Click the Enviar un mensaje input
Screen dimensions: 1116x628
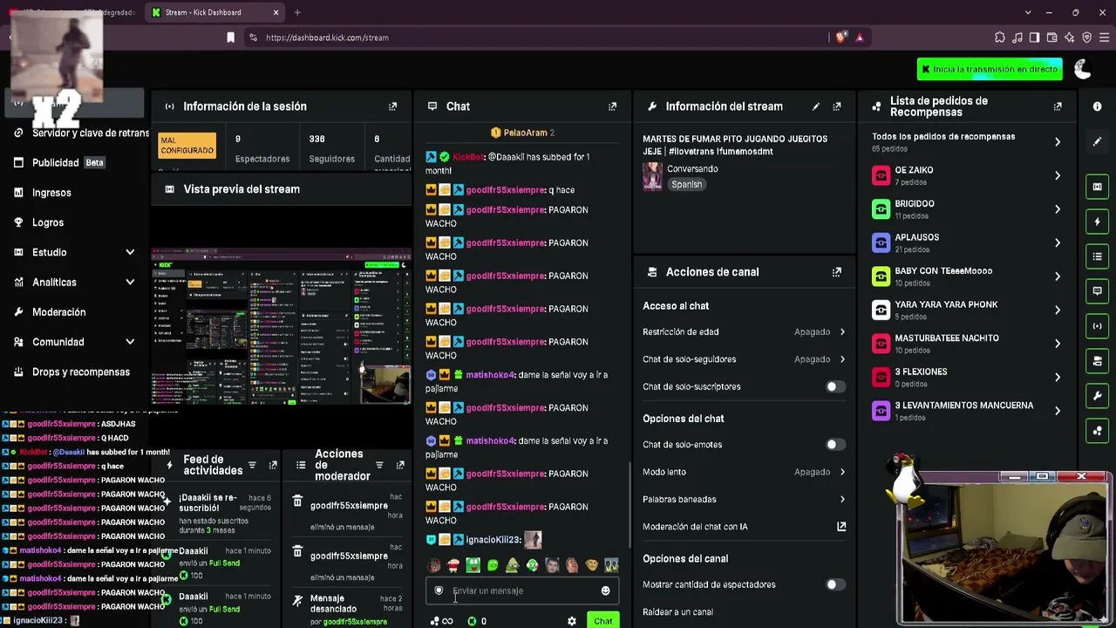(522, 590)
